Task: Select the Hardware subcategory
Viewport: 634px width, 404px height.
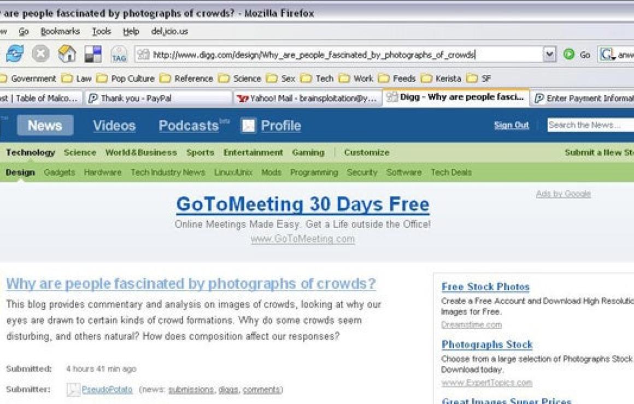Action: click(103, 172)
